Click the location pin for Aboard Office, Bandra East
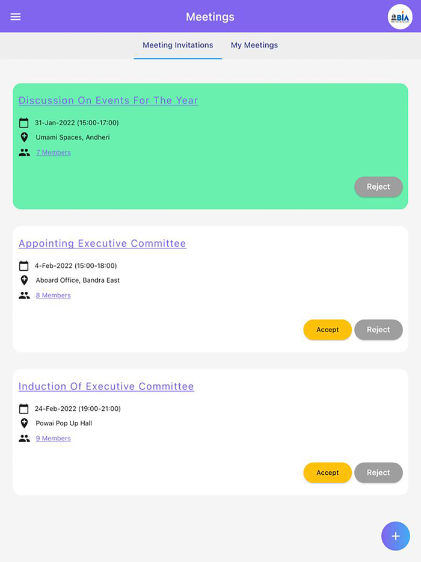 point(24,280)
